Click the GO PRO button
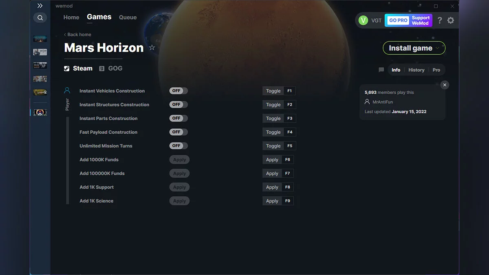Viewport: 489px width, 275px height. click(397, 20)
